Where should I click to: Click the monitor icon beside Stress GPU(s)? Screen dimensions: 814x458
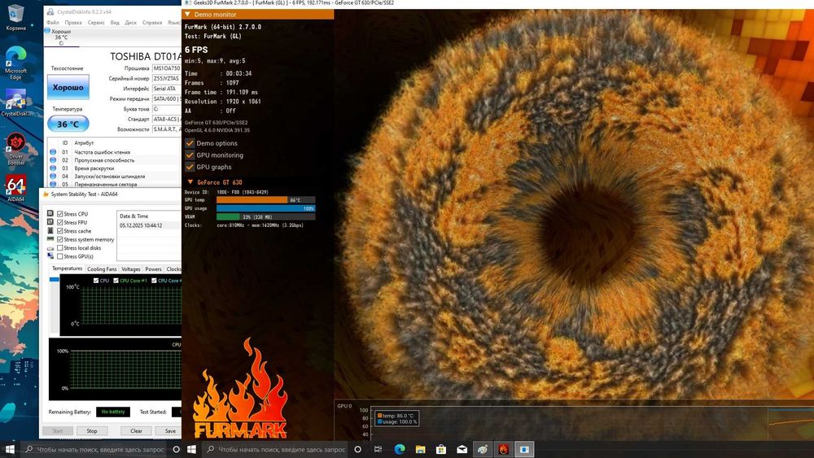click(50, 256)
